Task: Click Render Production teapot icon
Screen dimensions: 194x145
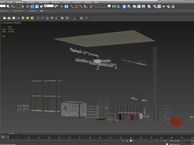Action: click(x=164, y=6)
